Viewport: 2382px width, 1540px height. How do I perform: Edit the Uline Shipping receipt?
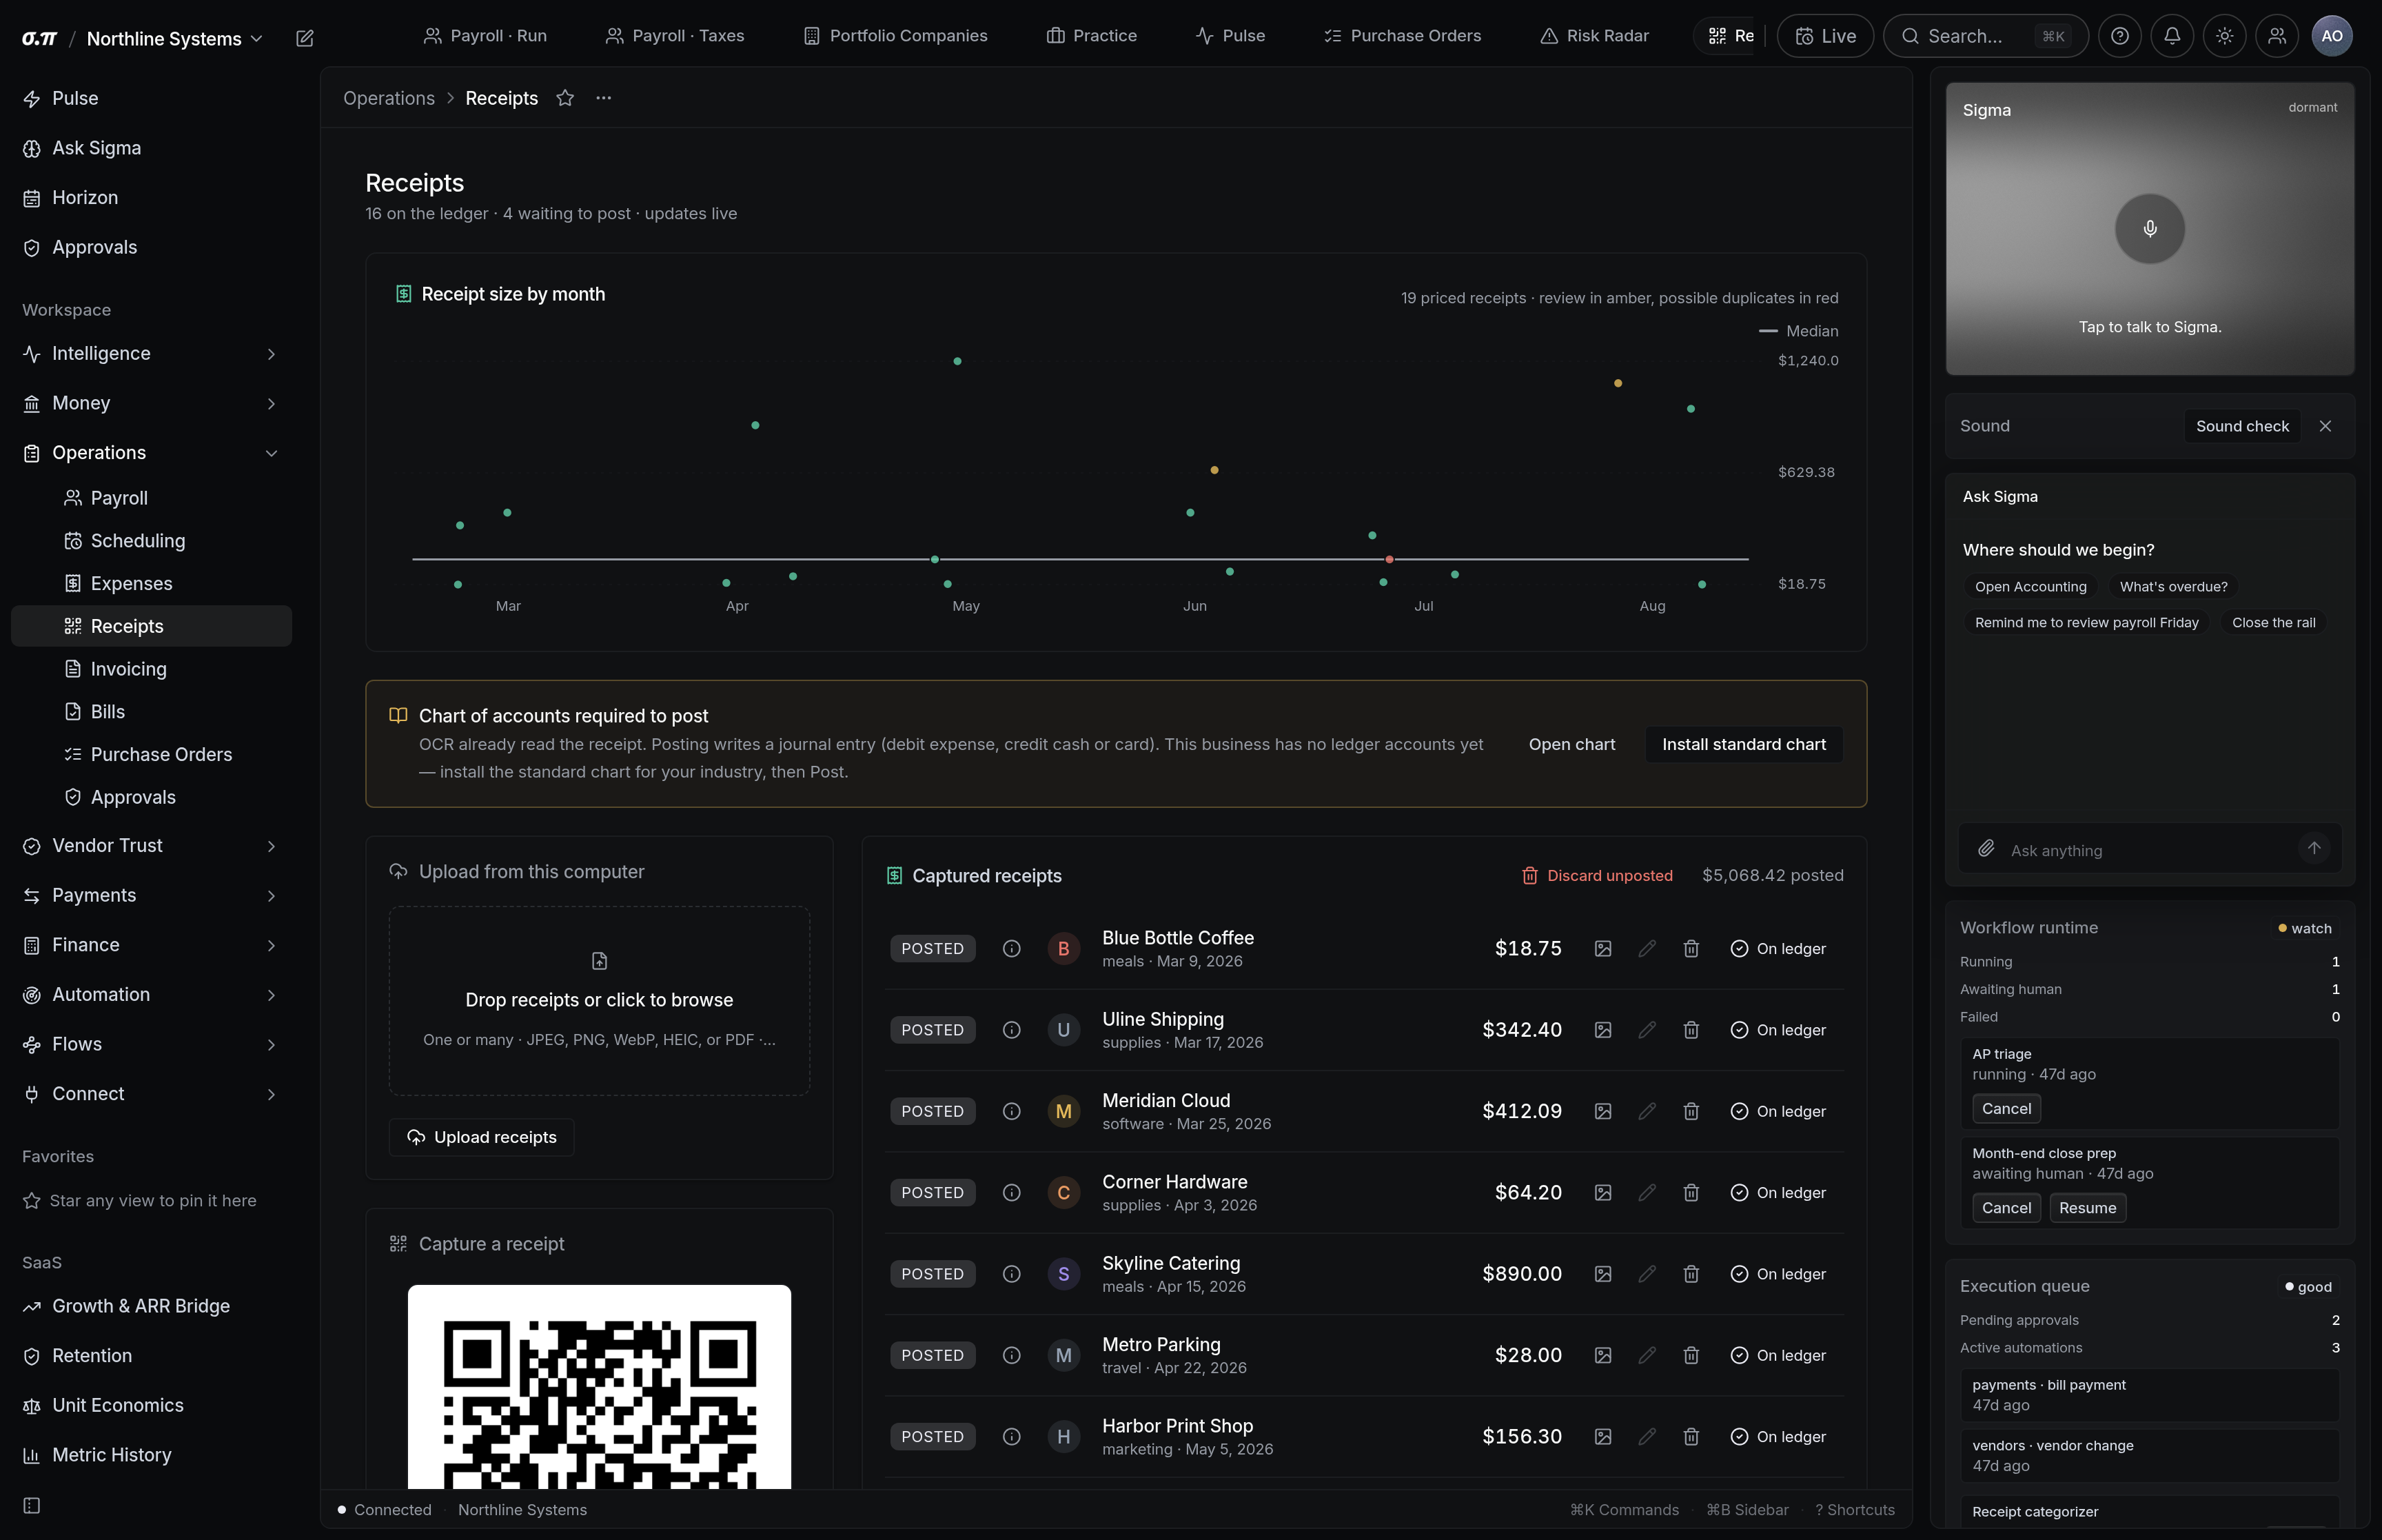[x=1647, y=1030]
